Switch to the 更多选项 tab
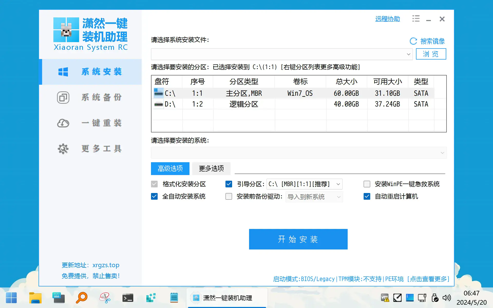 pyautogui.click(x=211, y=169)
